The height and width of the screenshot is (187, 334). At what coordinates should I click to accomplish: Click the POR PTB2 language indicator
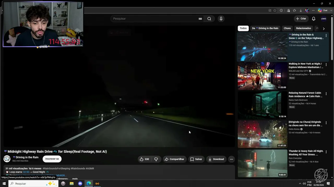tap(309, 184)
